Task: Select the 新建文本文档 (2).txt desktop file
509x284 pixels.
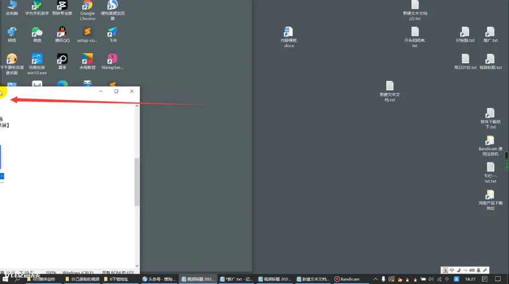Action: (415, 10)
